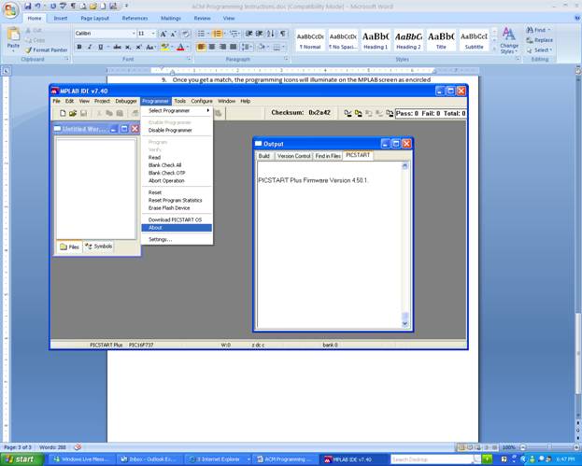Toggle Superscript formatting
This screenshot has width=582, height=466.
(x=138, y=47)
